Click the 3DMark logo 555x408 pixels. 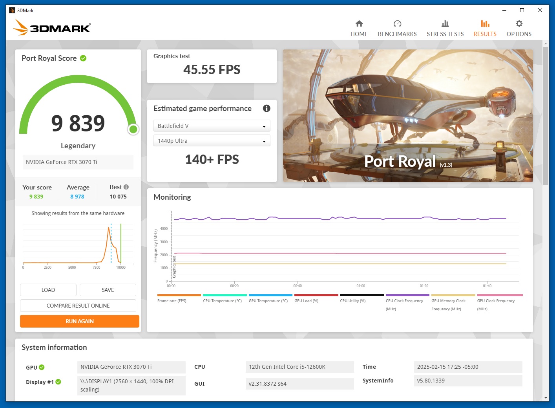[51, 27]
